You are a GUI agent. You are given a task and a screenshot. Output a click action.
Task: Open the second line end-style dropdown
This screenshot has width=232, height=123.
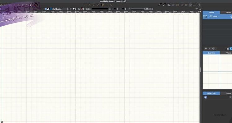tap(123, 9)
